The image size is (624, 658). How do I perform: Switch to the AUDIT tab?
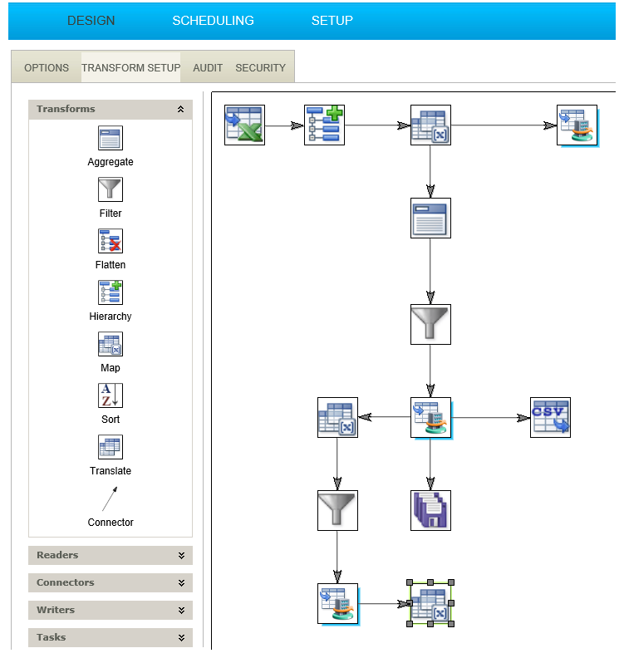pyautogui.click(x=208, y=68)
